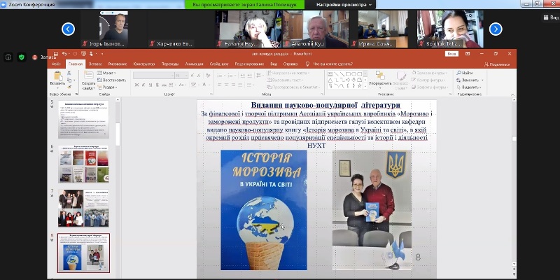Select the straight line shape in gallery
The height and width of the screenshot is (280, 560).
pyautogui.click(x=337, y=74)
